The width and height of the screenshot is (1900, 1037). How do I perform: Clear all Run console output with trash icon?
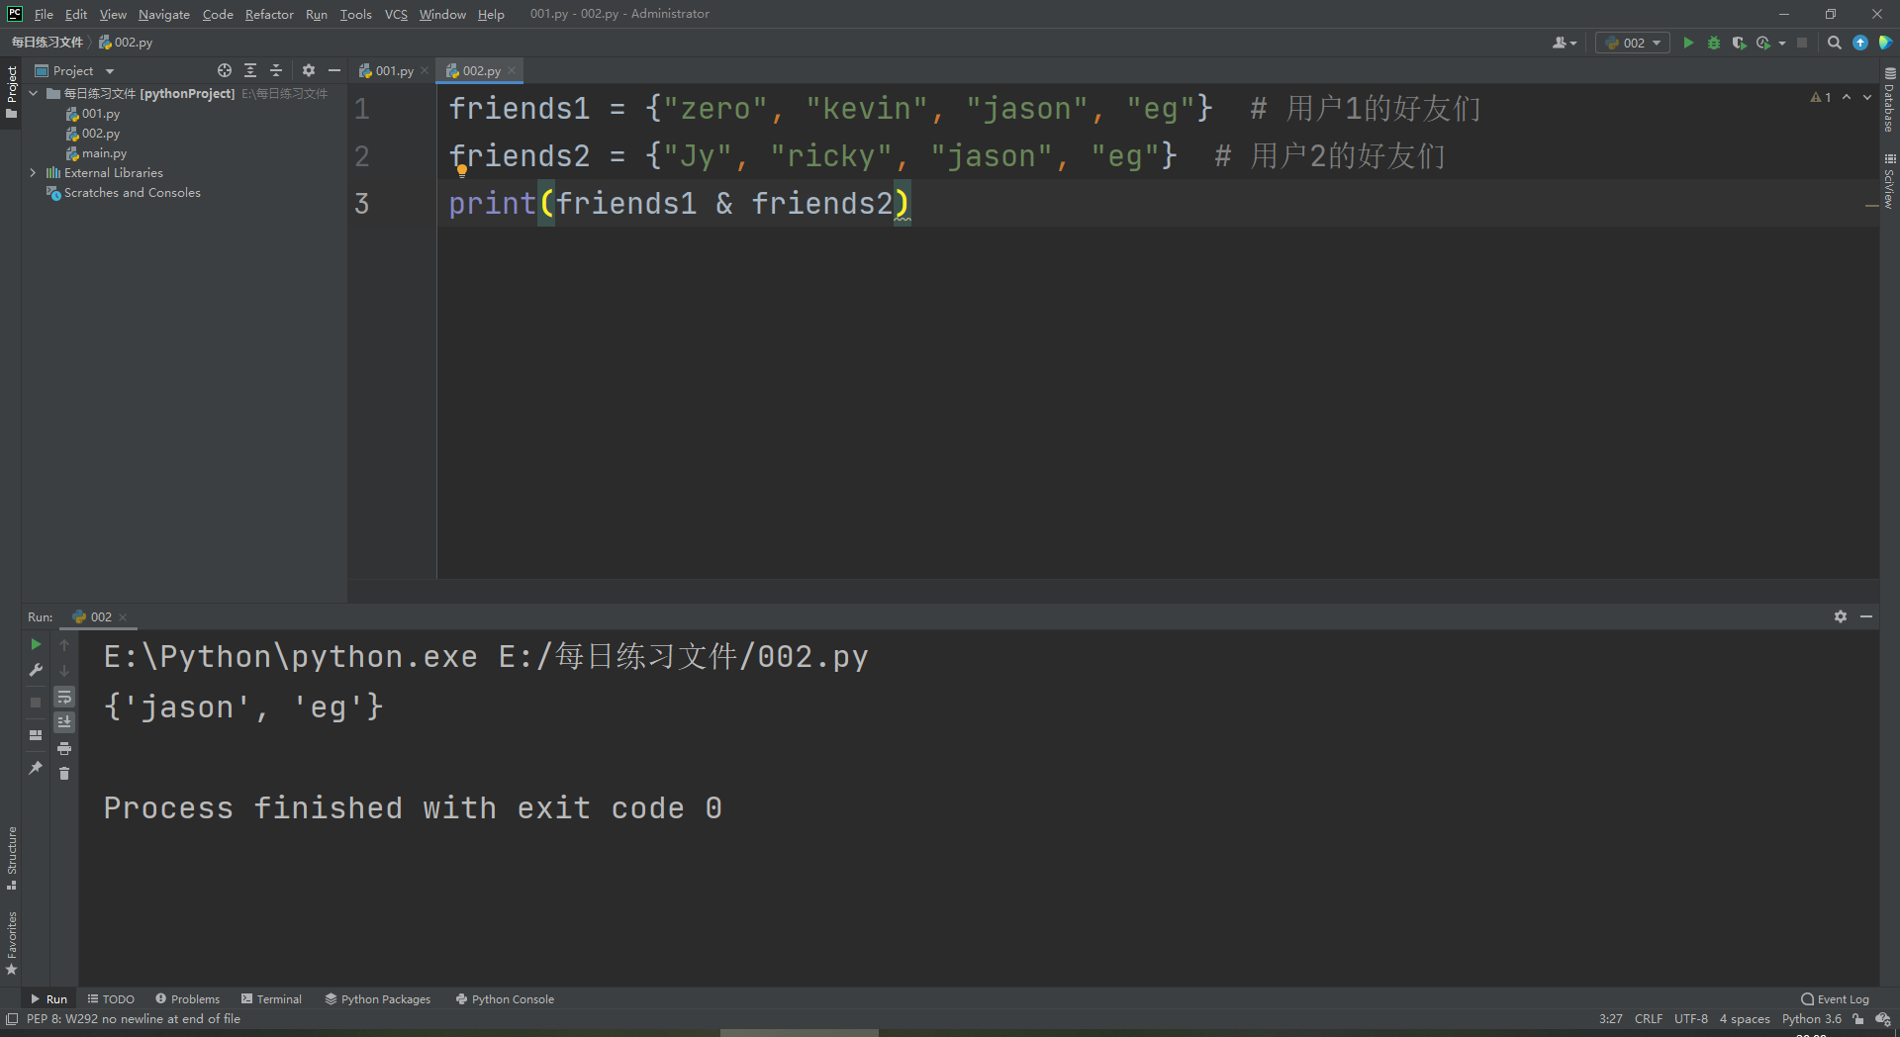tap(64, 773)
